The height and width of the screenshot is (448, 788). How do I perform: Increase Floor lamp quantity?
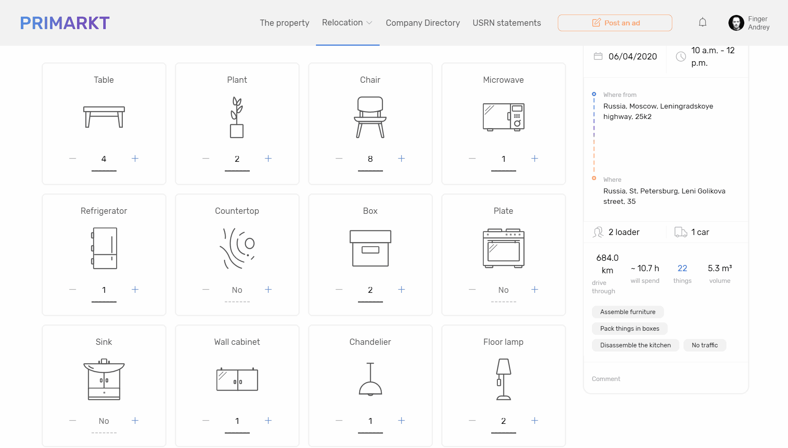point(534,421)
